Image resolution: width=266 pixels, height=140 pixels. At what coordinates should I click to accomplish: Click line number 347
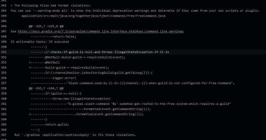pos(4,31)
